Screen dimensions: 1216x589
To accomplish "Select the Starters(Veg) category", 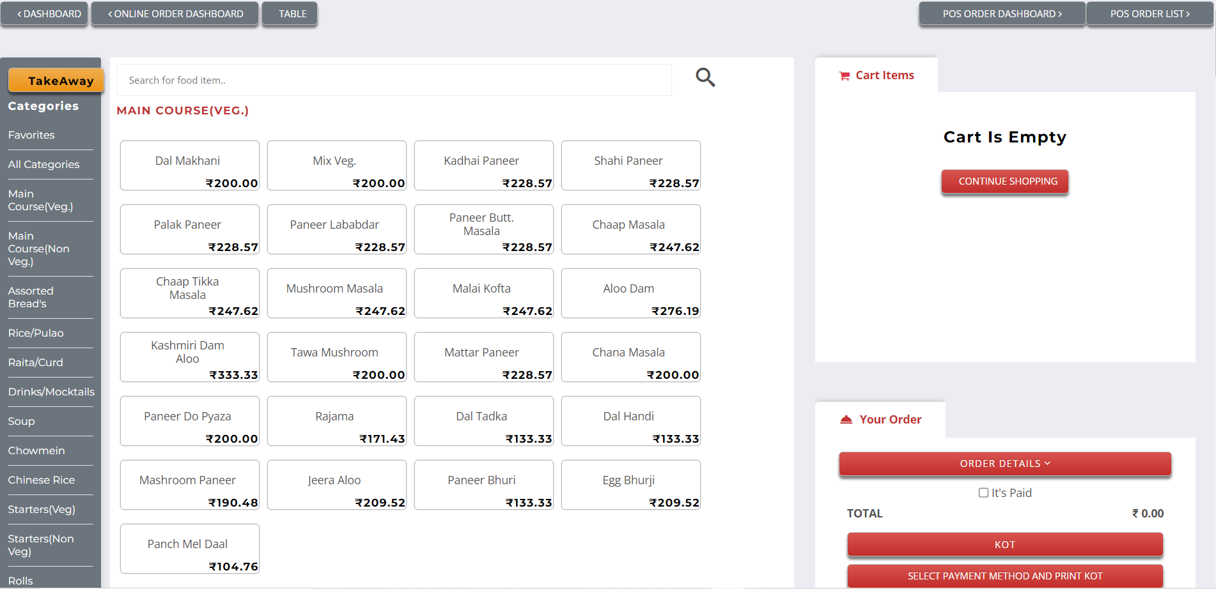I will coord(42,509).
